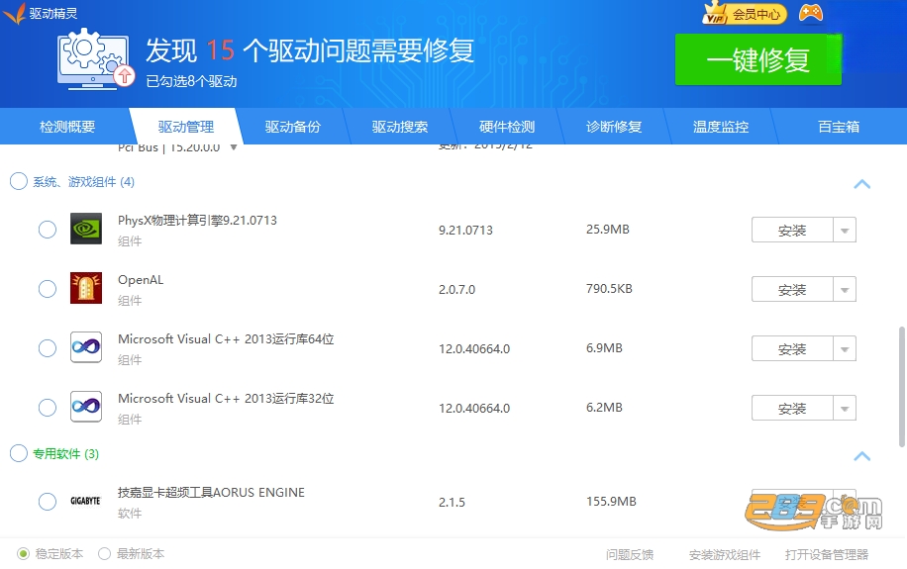Open the Pci Bus version dropdown arrow
This screenshot has height=569, width=907.
coord(233,147)
